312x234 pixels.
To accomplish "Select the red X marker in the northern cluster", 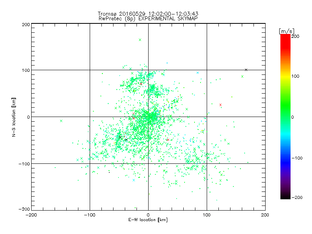I will (141, 84).
